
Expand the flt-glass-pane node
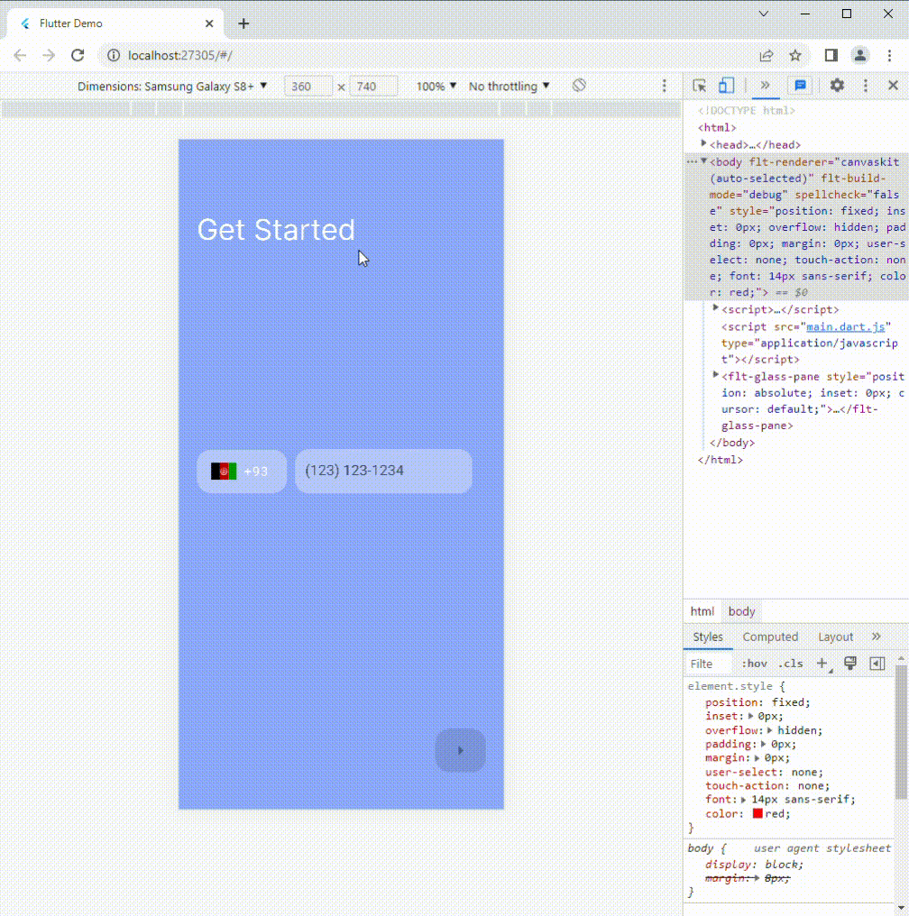pyautogui.click(x=715, y=375)
